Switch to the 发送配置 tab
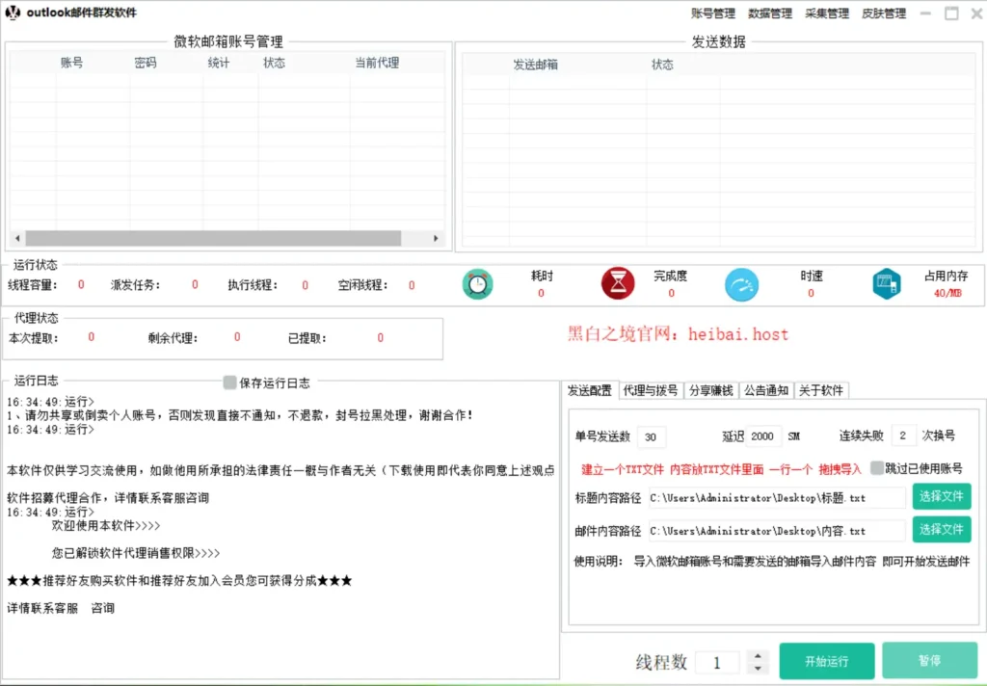Image resolution: width=987 pixels, height=686 pixels. (x=590, y=390)
